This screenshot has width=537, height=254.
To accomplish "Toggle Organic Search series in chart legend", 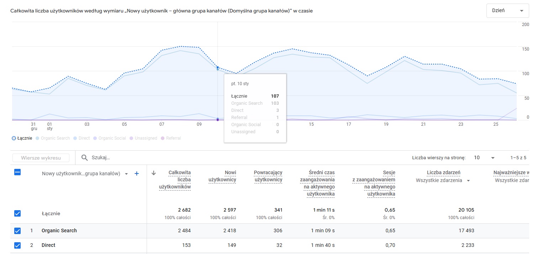I will pos(53,138).
